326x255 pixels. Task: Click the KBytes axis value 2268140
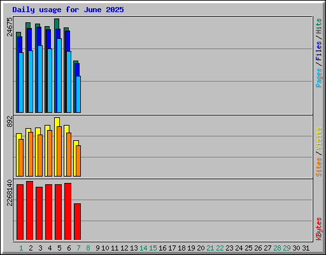click(x=10, y=193)
